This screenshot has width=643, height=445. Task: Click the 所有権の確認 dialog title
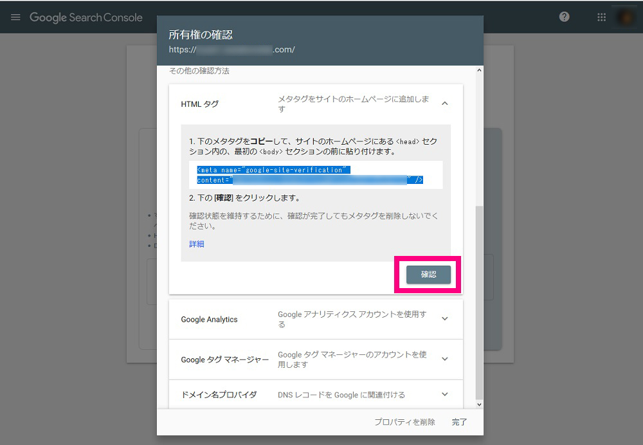click(201, 35)
